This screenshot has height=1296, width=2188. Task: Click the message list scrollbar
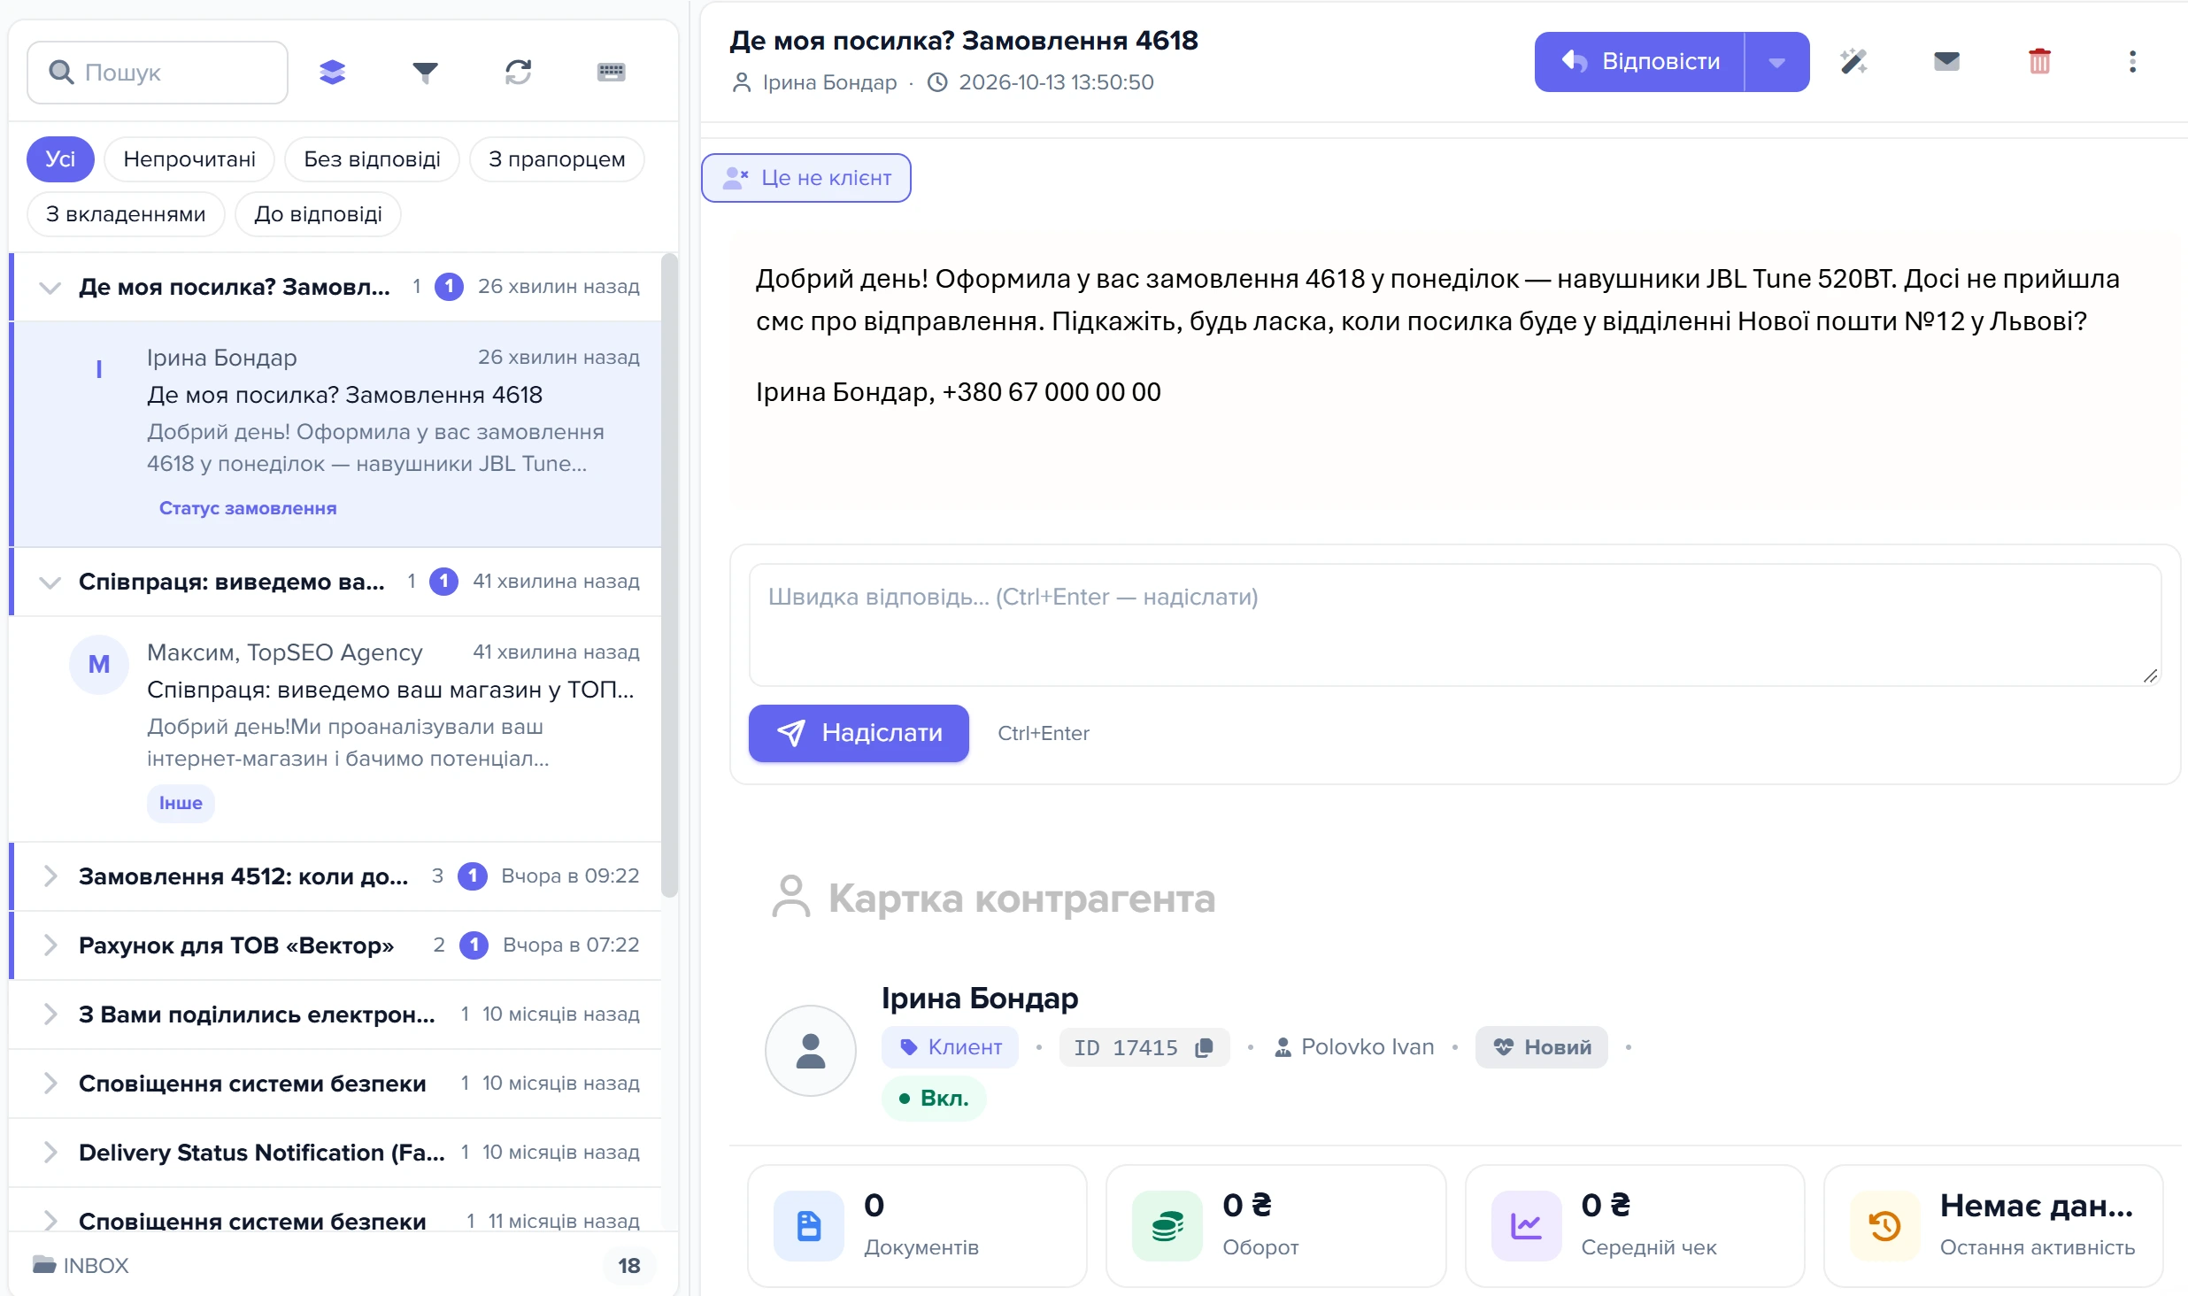[x=669, y=575]
